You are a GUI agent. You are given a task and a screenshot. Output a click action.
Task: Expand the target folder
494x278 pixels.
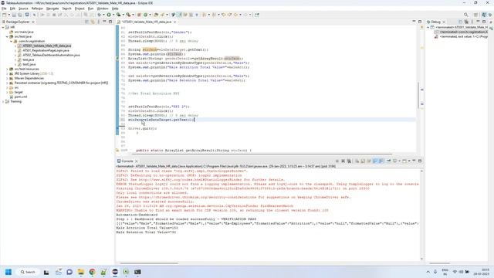7,93
